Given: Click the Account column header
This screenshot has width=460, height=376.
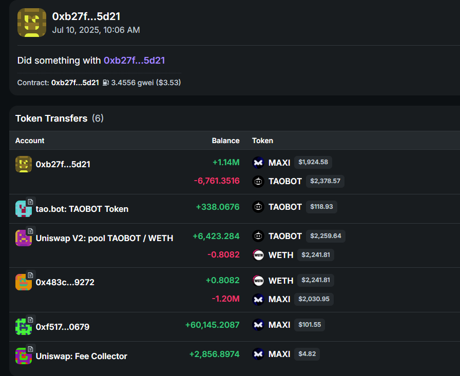Looking at the screenshot, I should (x=30, y=141).
